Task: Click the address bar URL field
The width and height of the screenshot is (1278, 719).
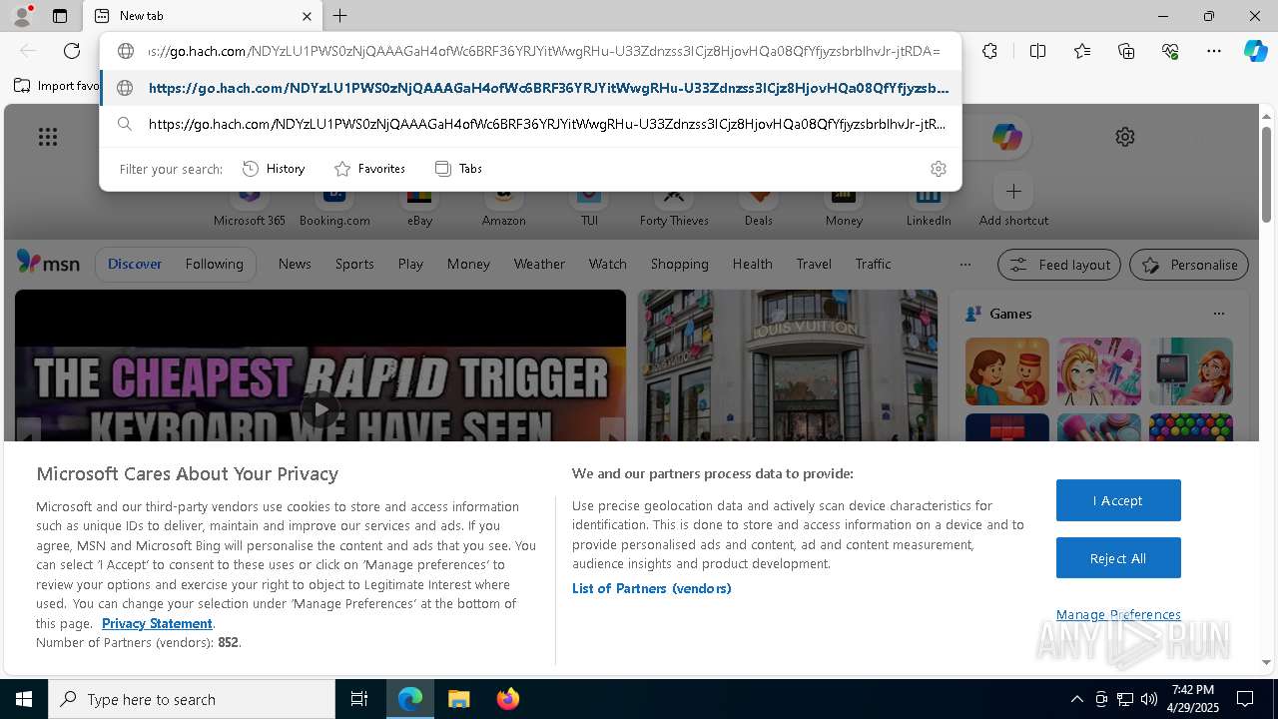Action: [544, 51]
